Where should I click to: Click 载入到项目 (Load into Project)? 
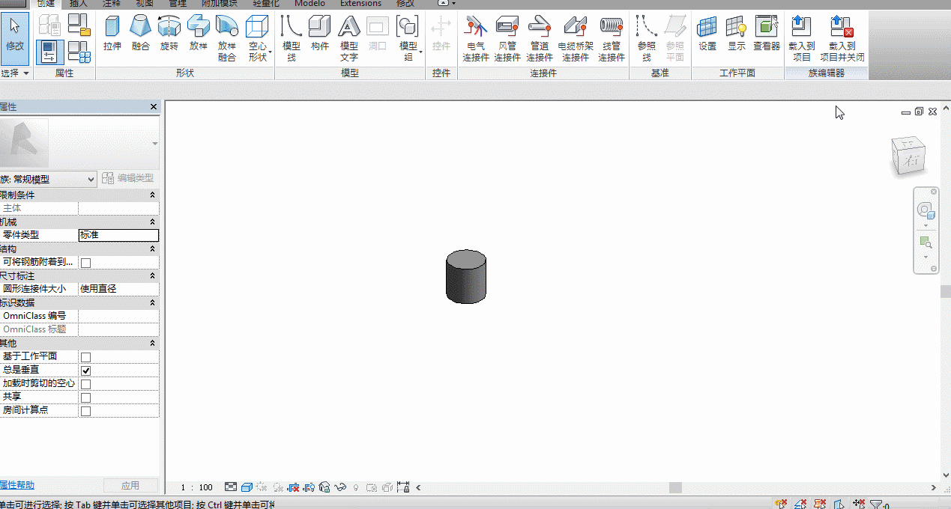[801, 38]
